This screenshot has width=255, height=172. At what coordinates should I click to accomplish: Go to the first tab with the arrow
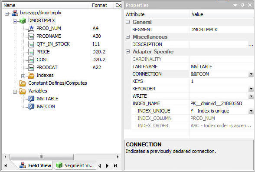(x=5, y=165)
